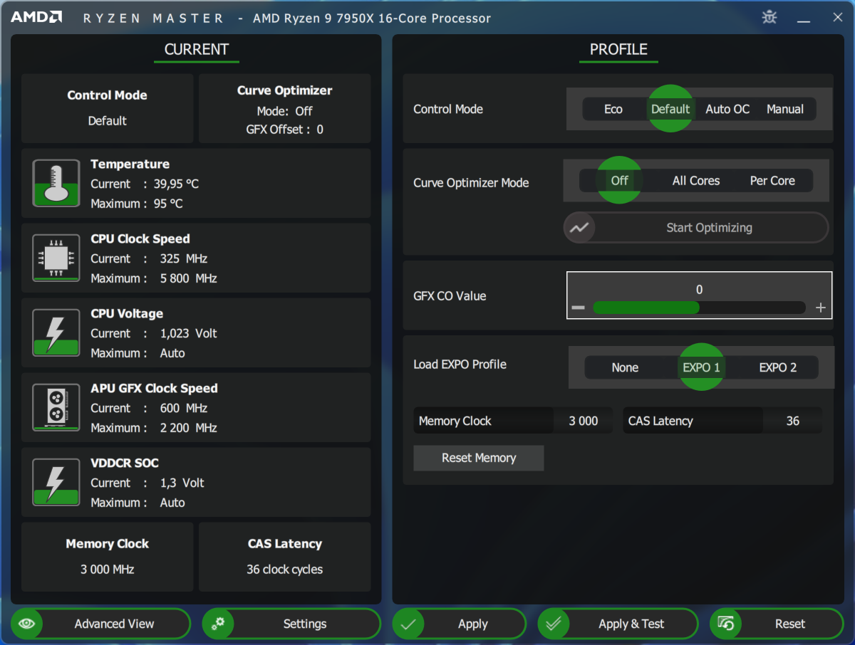Viewport: 855px width, 645px height.
Task: Click the GFX Offset : 0 text
Action: pyautogui.click(x=285, y=130)
